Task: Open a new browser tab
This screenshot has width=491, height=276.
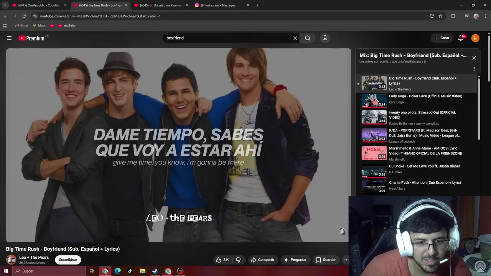Action: pyautogui.click(x=257, y=5)
